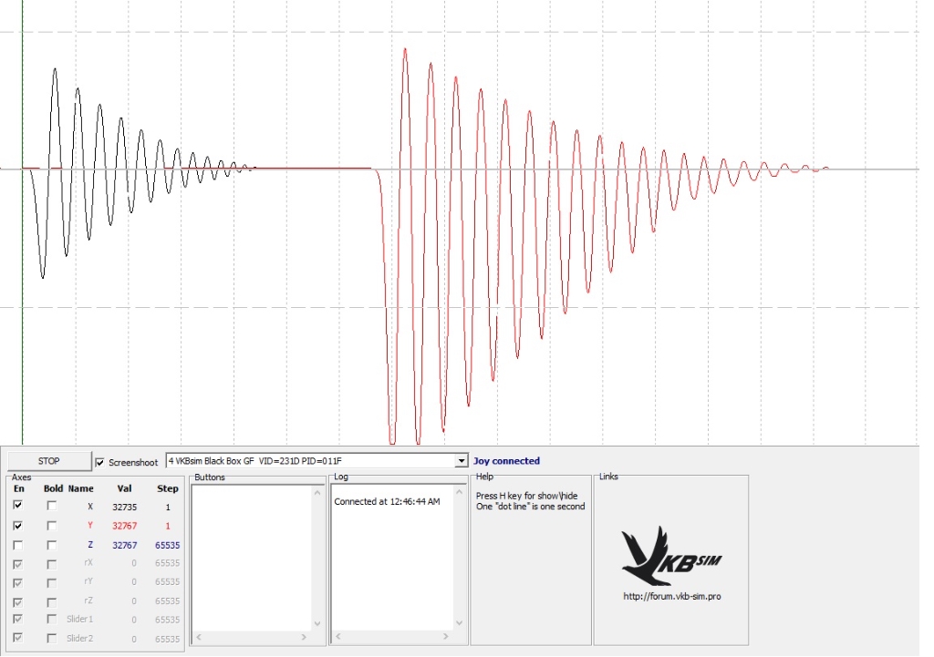The height and width of the screenshot is (657, 934).
Task: Click Log panel scroll up arrow
Action: pos(459,492)
